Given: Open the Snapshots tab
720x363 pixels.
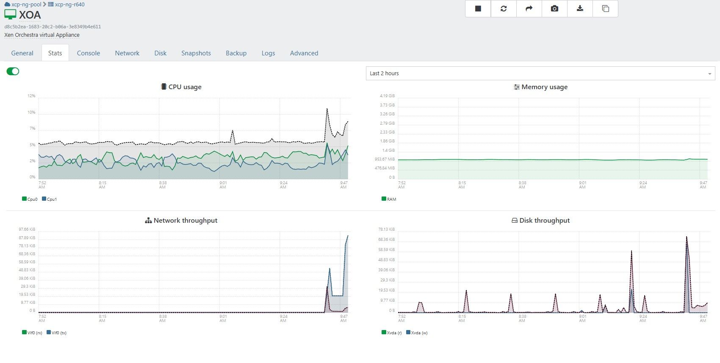Looking at the screenshot, I should click(x=196, y=53).
